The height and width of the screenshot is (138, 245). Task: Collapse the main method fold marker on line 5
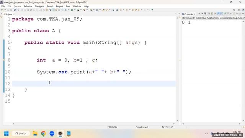pos(11,42)
